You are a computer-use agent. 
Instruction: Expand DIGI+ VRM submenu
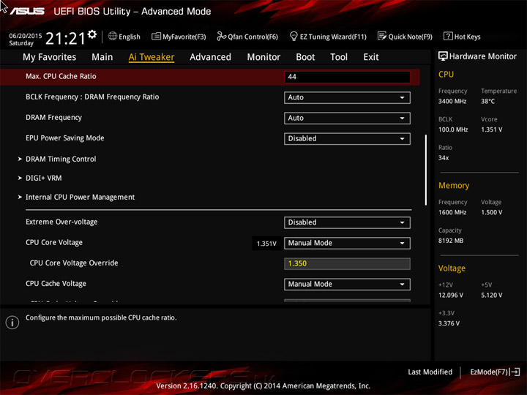[44, 178]
